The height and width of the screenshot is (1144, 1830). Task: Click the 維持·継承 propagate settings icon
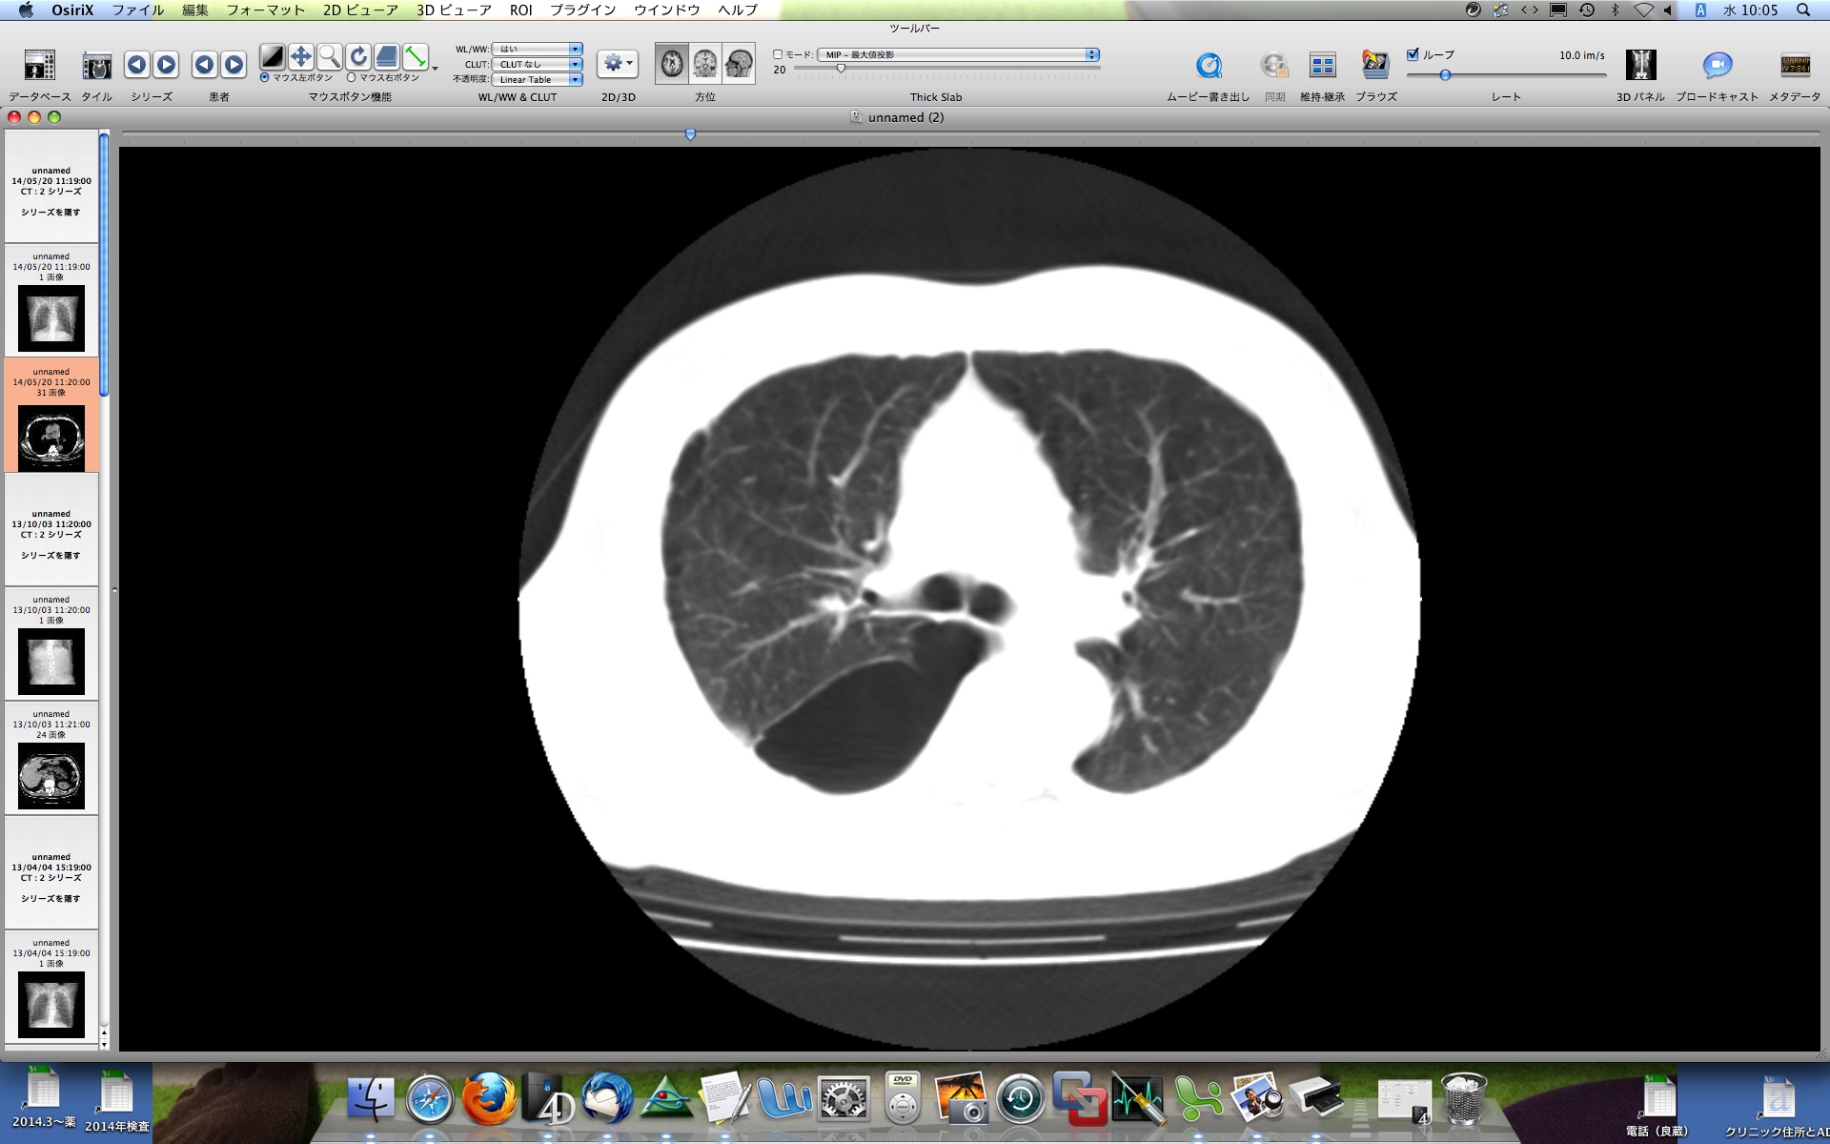tap(1323, 66)
